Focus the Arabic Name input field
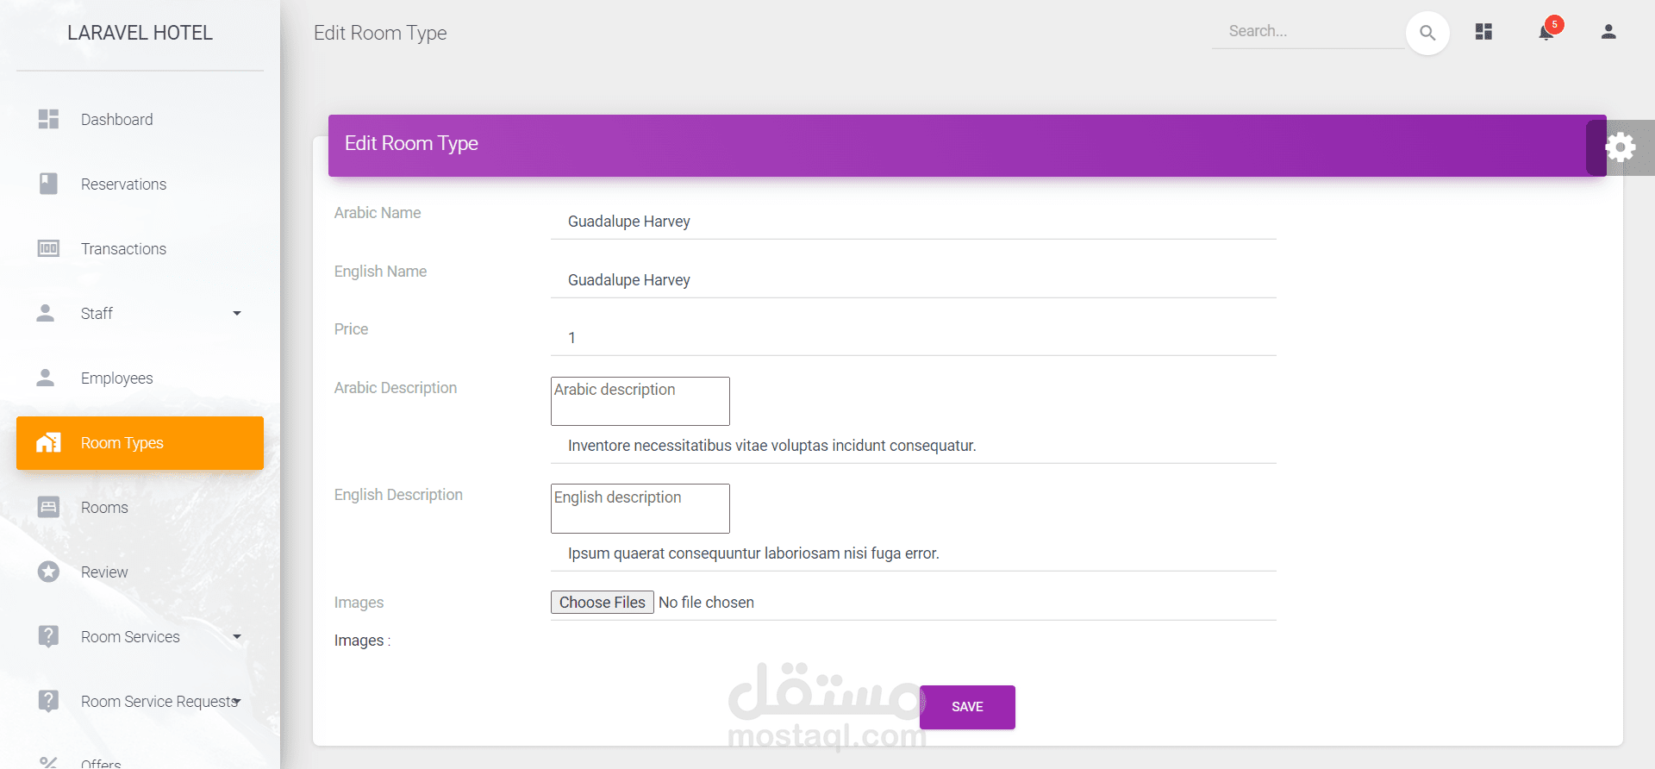This screenshot has width=1655, height=769. tap(914, 222)
